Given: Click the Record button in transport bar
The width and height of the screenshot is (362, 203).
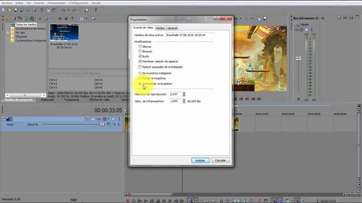Looking at the screenshot, I should click(x=128, y=201).
